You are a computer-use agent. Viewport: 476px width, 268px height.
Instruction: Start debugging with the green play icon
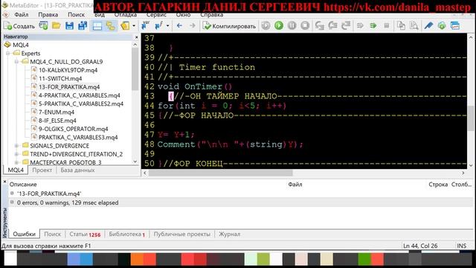pos(279,26)
